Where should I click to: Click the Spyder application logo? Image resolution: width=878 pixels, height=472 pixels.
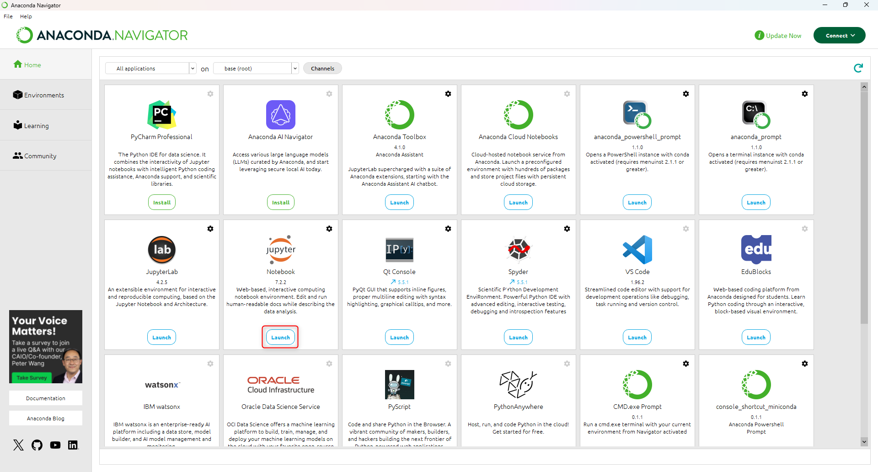tap(519, 250)
